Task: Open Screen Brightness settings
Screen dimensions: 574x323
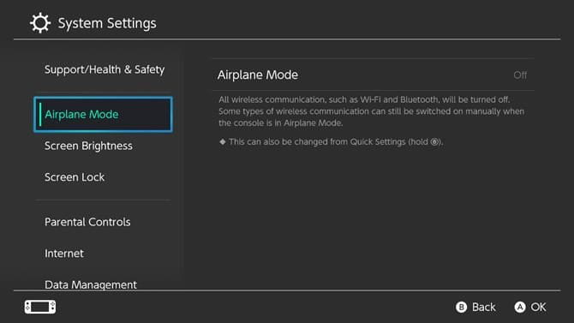Action: pyautogui.click(x=88, y=146)
